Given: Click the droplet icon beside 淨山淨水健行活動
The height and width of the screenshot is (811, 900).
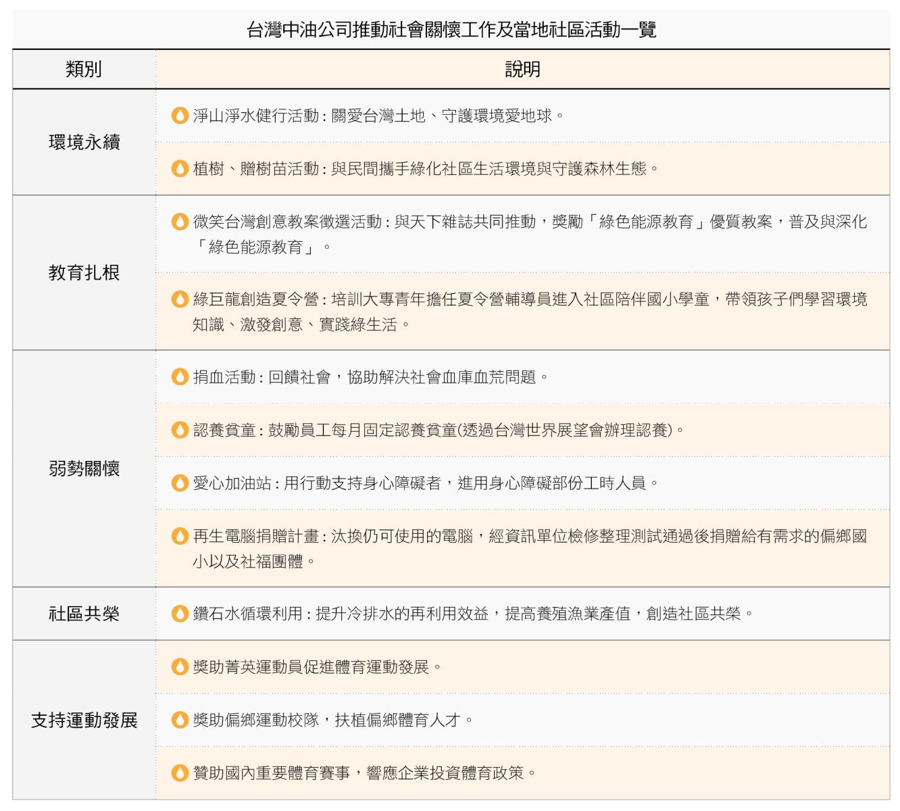Looking at the screenshot, I should pyautogui.click(x=180, y=116).
